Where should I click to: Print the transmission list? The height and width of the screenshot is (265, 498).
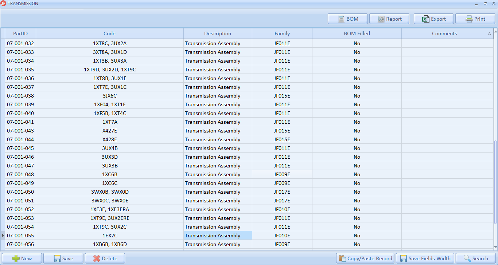(475, 19)
